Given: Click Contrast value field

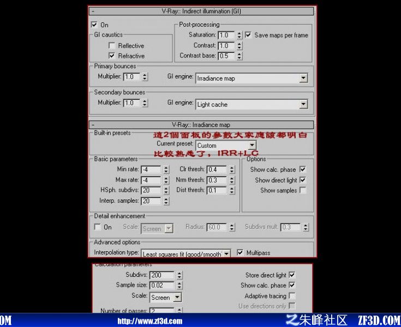Looking at the screenshot, I should coord(226,45).
